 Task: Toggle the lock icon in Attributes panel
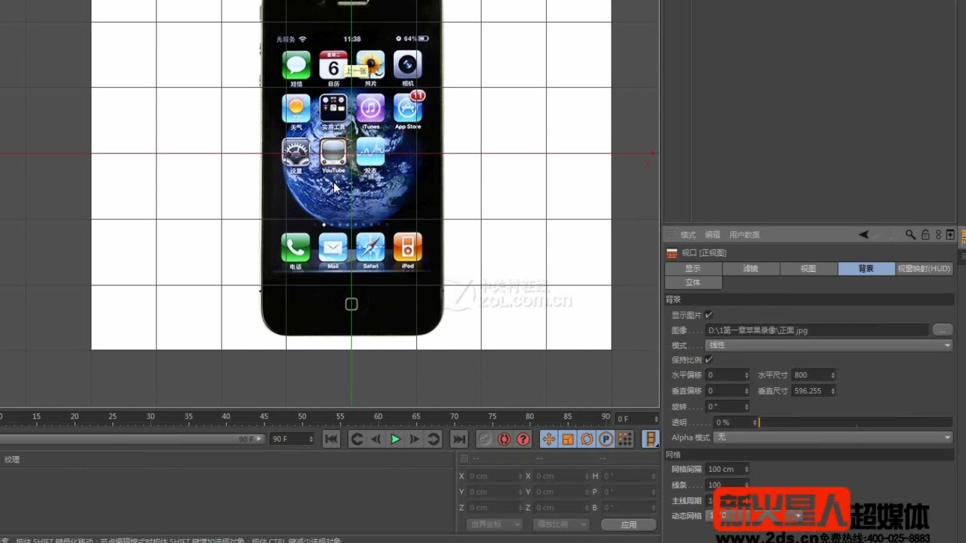[x=925, y=235]
